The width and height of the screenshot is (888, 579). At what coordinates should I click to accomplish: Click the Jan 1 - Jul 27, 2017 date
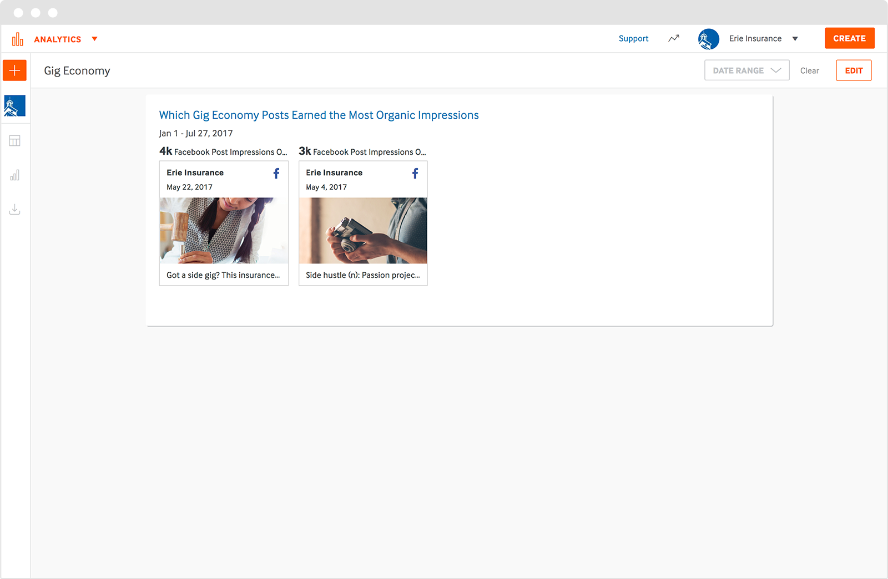196,133
